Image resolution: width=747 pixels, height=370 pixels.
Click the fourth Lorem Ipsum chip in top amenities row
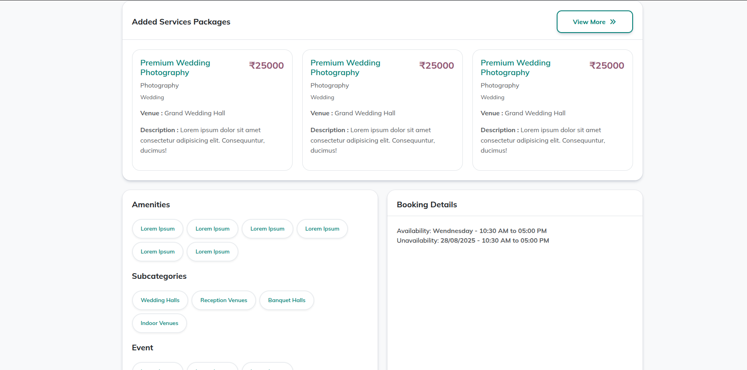pyautogui.click(x=322, y=229)
